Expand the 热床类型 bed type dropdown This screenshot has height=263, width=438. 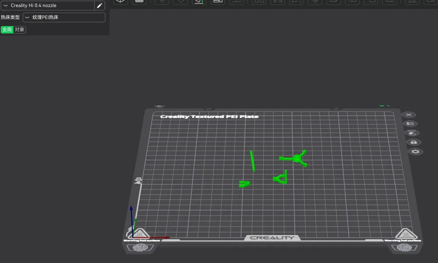64,17
